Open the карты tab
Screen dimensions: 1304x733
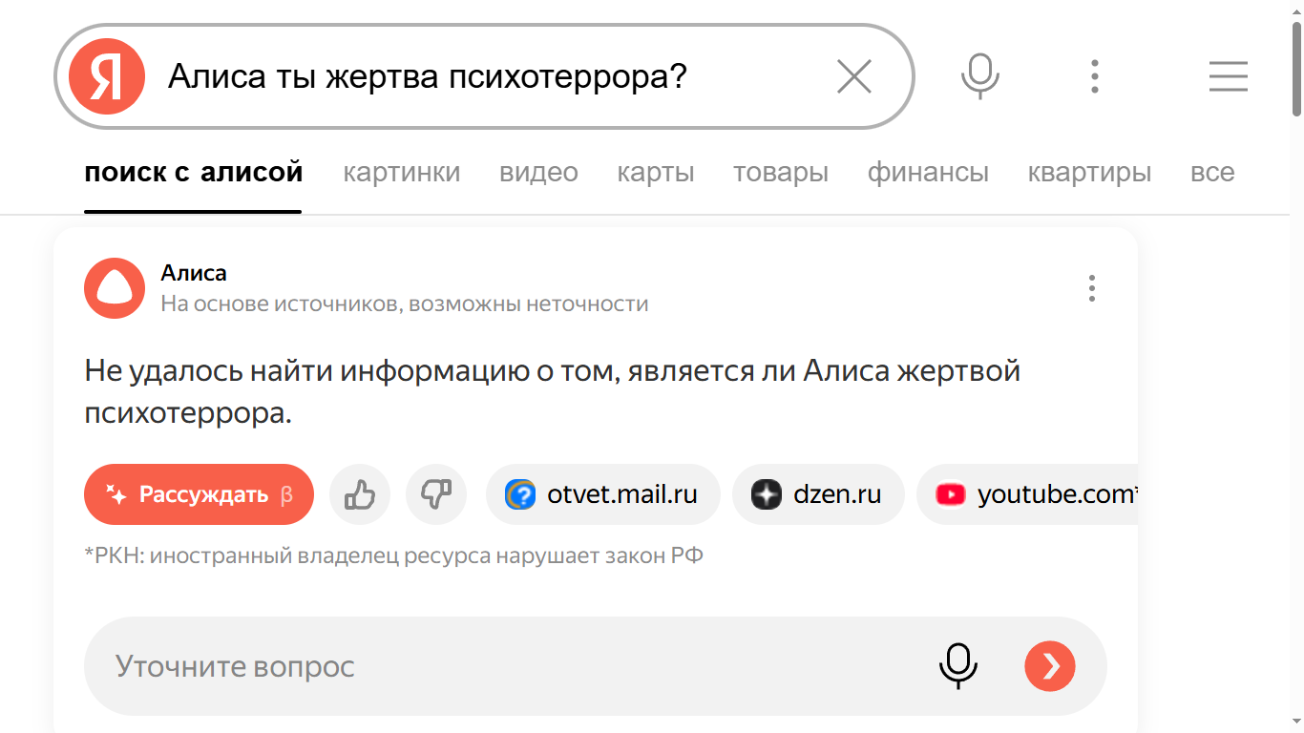click(656, 173)
